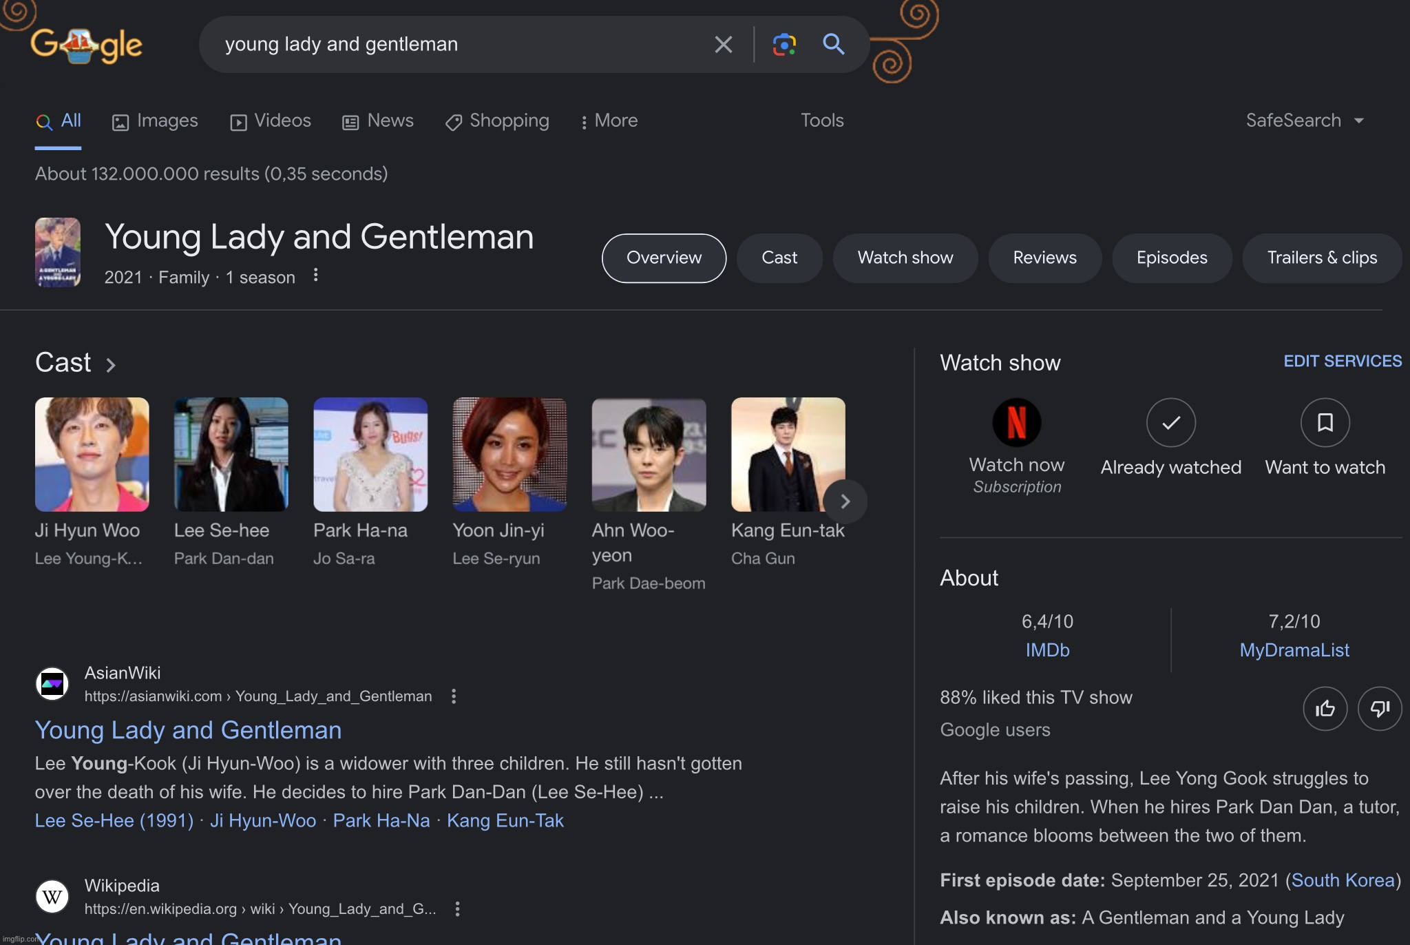Click the asianwiki.com URL breadcrumb
Image resolution: width=1410 pixels, height=945 pixels.
tap(258, 696)
